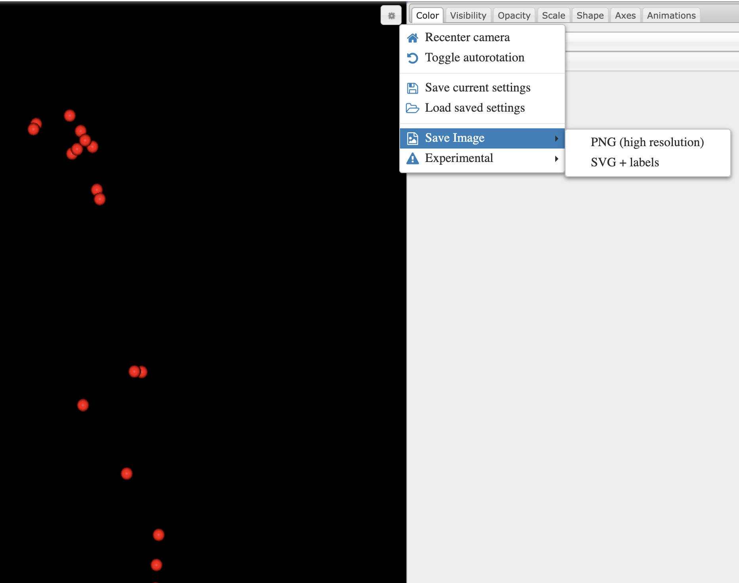Click the open folder load settings icon
This screenshot has height=583, width=739.
413,108
